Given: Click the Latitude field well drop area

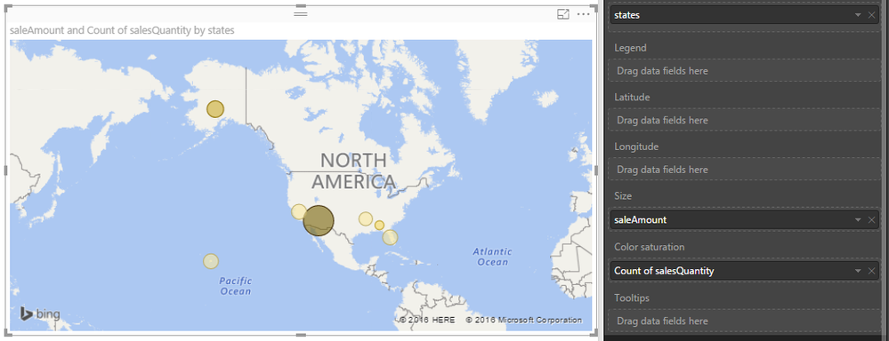Looking at the screenshot, I should click(x=745, y=121).
